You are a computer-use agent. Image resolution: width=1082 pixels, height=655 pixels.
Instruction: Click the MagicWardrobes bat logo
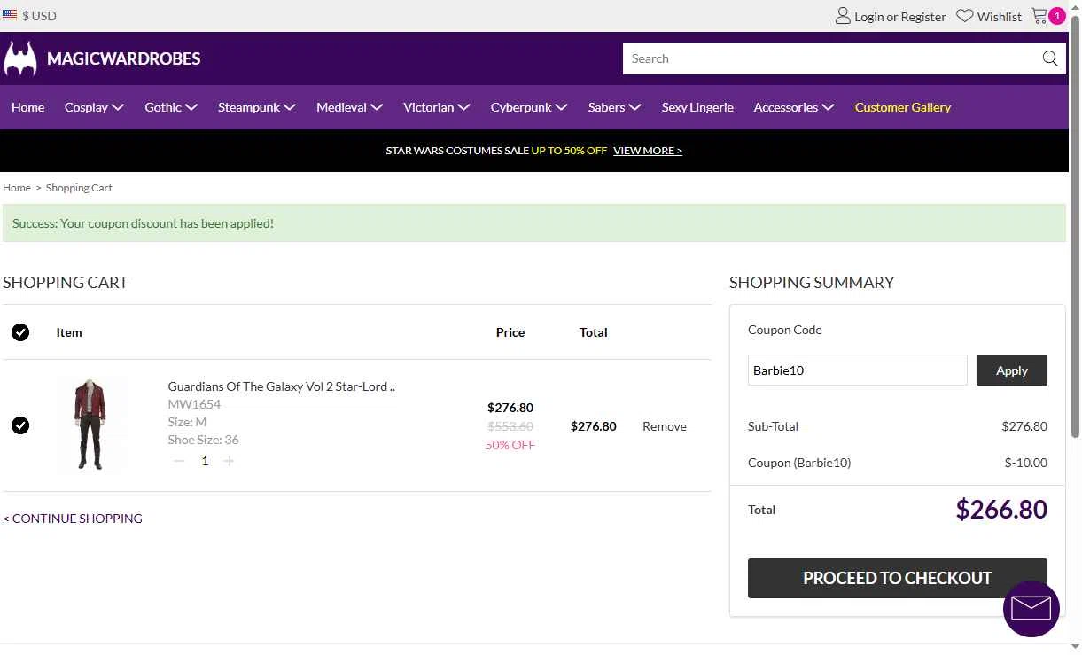[20, 58]
